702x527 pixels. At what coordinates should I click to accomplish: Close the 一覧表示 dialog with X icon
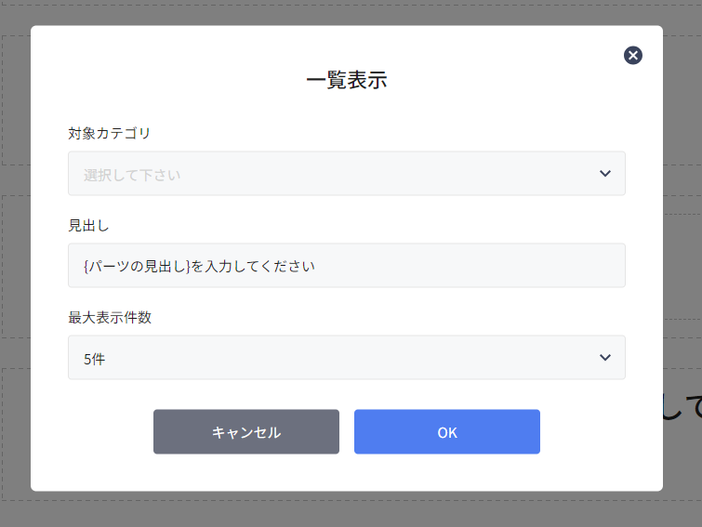[x=633, y=56]
